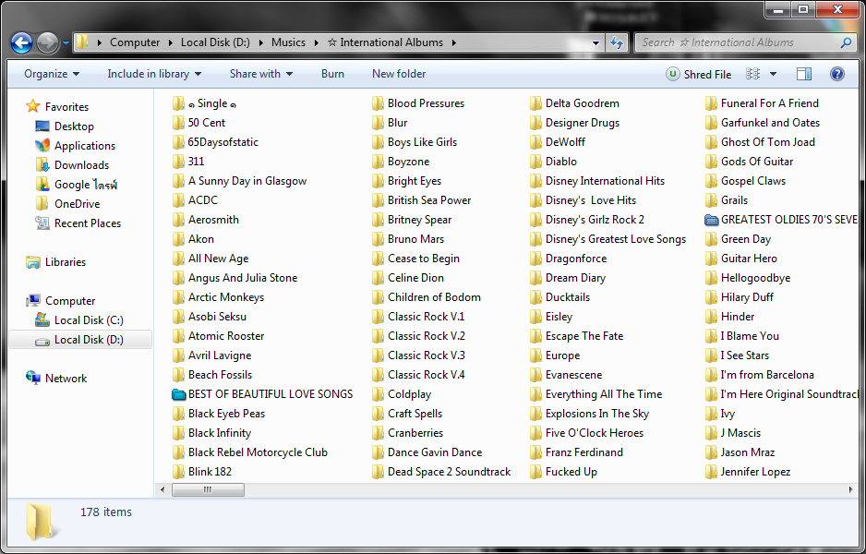Screen dimensions: 866x554
Task: Click the New folder button
Action: pos(399,74)
